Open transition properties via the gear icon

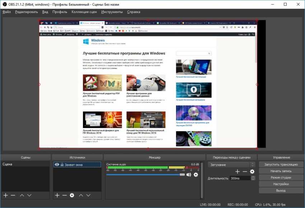click(x=252, y=171)
